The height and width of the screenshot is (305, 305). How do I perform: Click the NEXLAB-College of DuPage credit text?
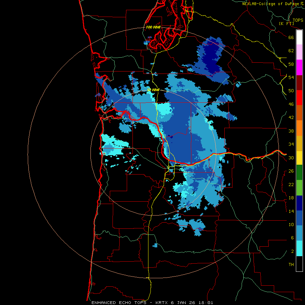(x=271, y=4)
